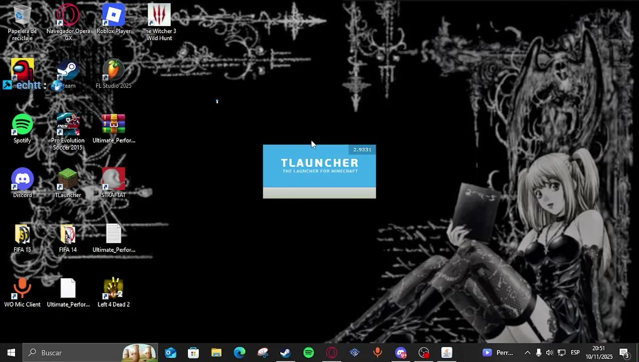The image size is (639, 362).
Task: Open Microsoft Store from the taskbar
Action: (193, 353)
